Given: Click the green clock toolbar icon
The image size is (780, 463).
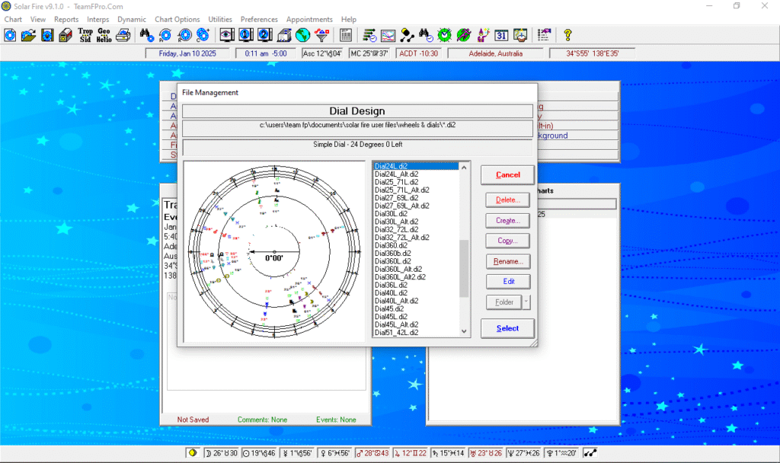Looking at the screenshot, I should point(445,35).
